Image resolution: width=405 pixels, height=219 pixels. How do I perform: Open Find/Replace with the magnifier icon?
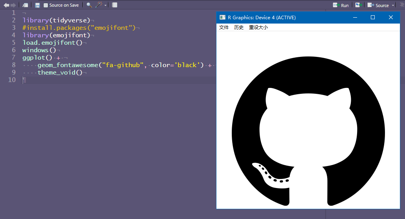click(x=89, y=5)
